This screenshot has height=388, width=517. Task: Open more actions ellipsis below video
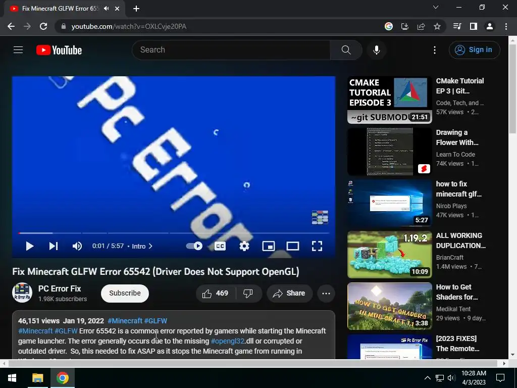tap(326, 294)
